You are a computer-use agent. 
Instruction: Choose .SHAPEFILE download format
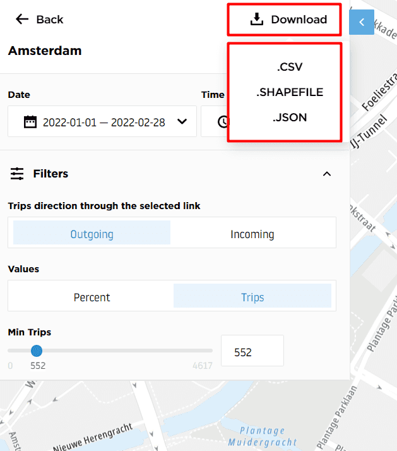[290, 92]
